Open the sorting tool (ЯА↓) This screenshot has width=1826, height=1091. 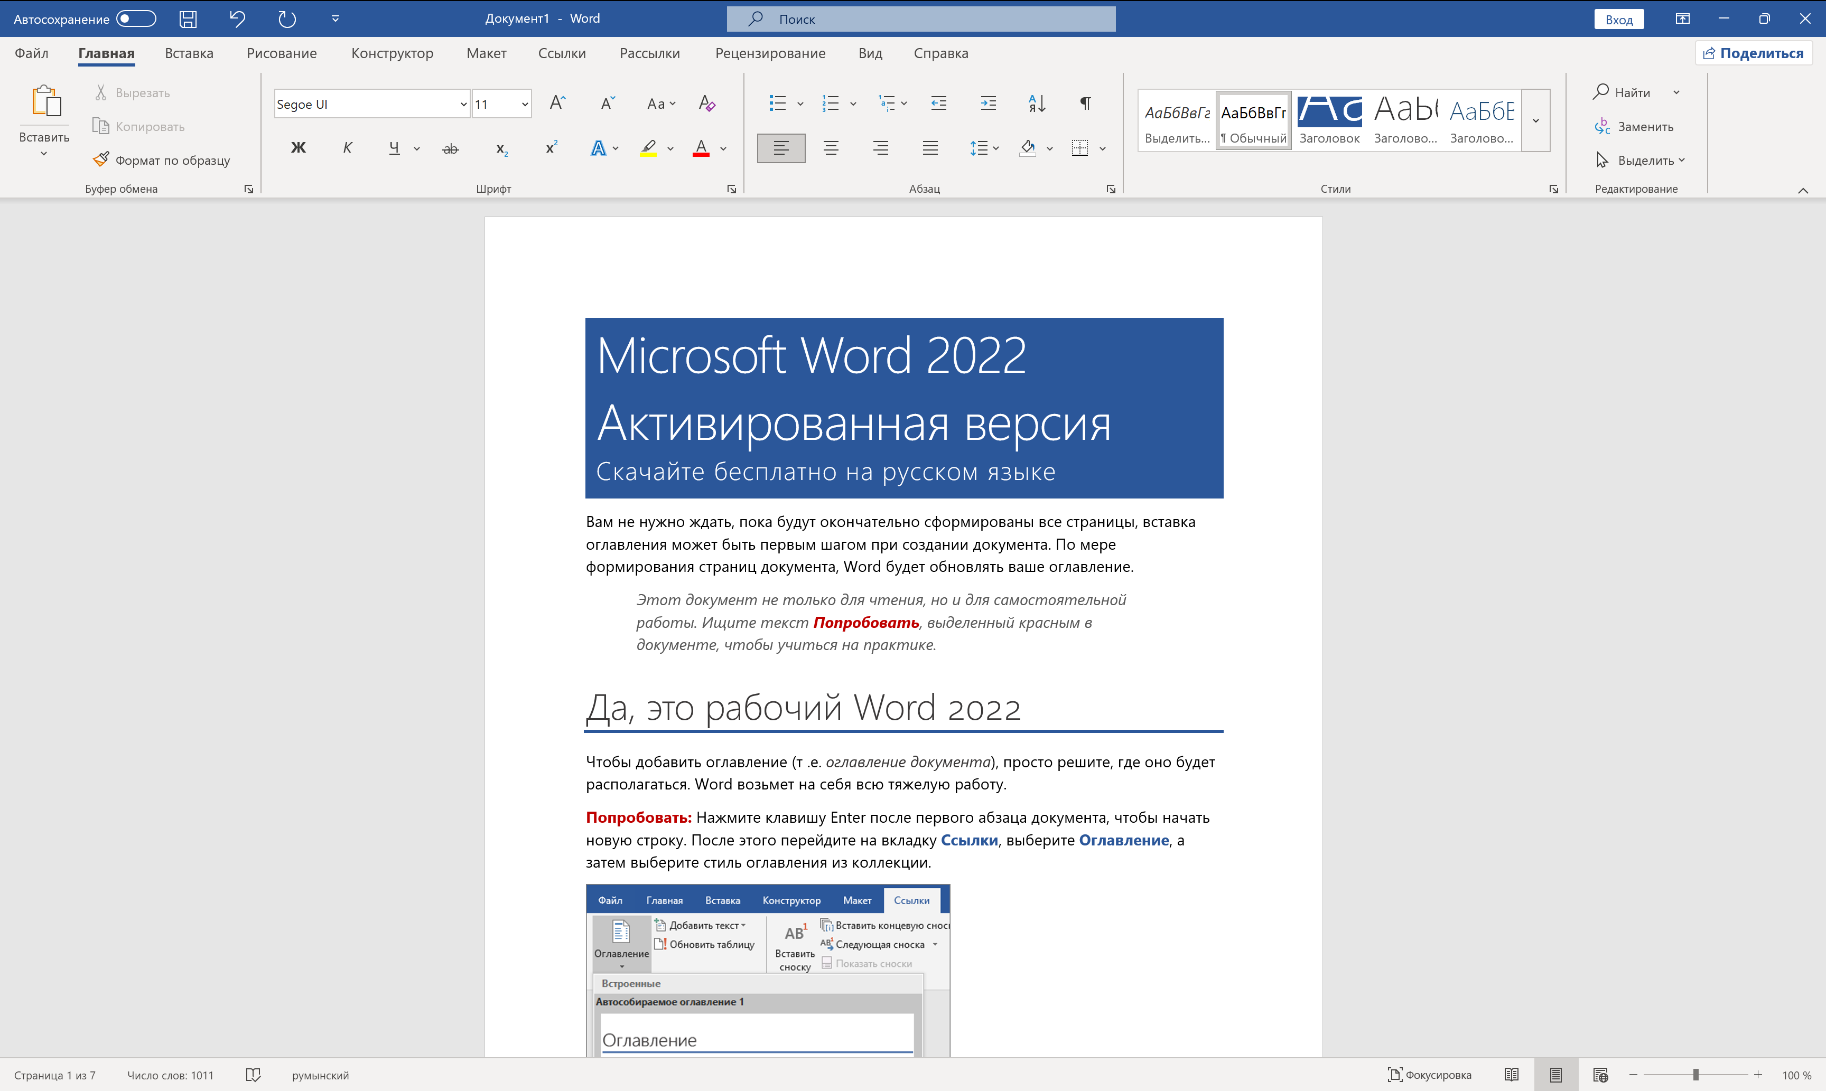coord(1036,103)
